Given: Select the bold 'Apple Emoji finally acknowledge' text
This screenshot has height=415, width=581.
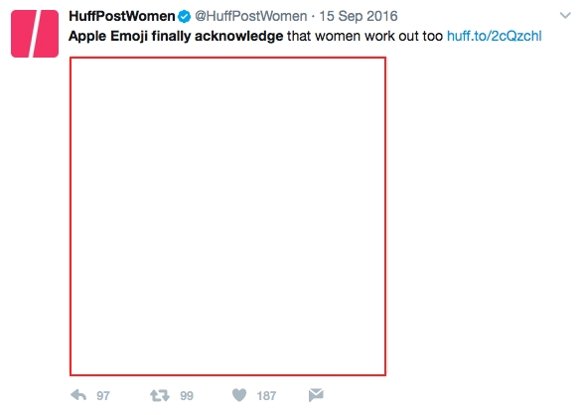Looking at the screenshot, I should 176,36.
